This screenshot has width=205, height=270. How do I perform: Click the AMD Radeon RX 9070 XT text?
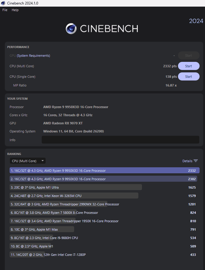[63, 123]
